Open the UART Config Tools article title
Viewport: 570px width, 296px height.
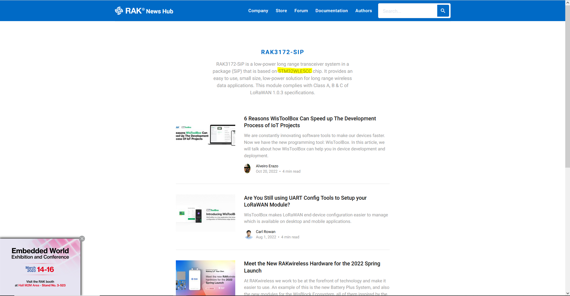[305, 201]
